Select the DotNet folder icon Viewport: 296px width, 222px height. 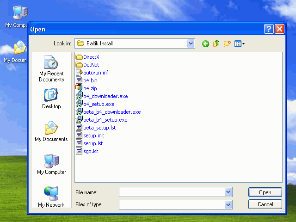(x=79, y=65)
